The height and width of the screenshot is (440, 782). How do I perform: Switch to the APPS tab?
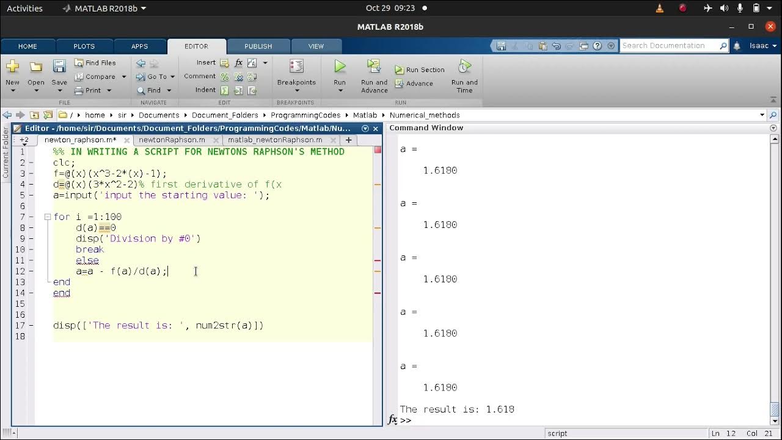[139, 46]
